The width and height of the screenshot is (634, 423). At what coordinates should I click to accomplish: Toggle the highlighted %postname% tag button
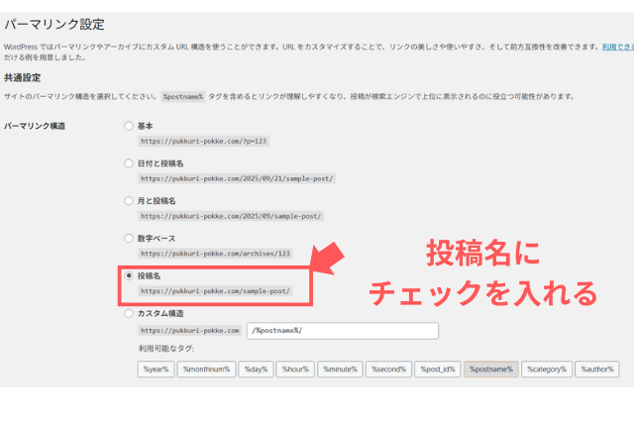click(489, 370)
